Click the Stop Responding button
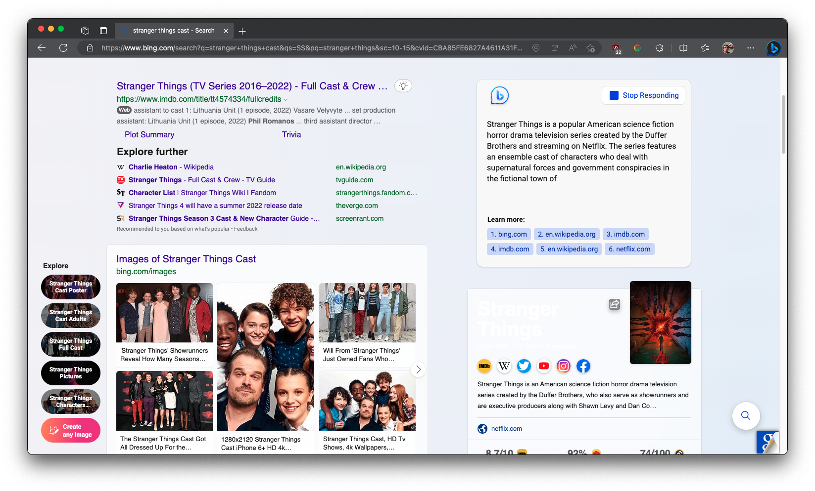This screenshot has height=491, width=815. coord(643,95)
